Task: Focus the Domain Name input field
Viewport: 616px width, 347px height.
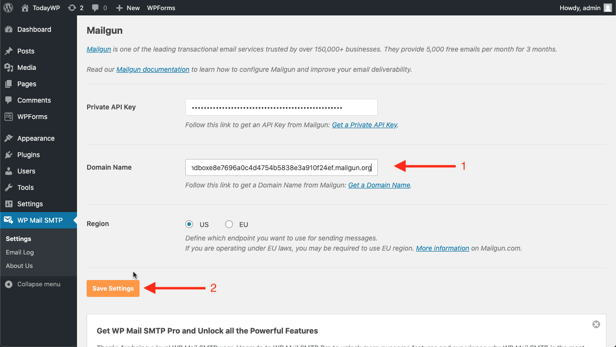Action: 282,167
